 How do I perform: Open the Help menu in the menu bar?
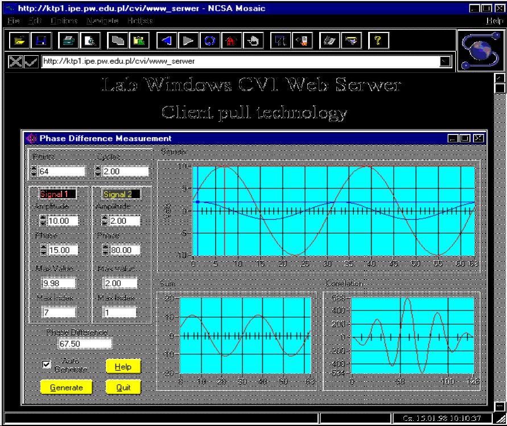click(494, 21)
